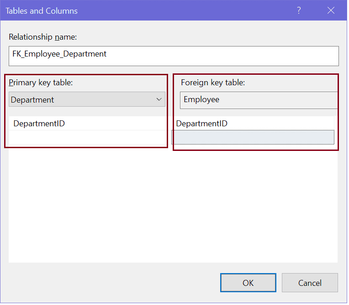Click the Relationship name label
Viewport: 349px width, 305px height.
42,37
